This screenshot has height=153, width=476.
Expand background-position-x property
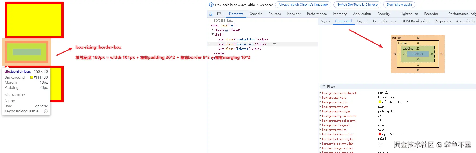point(320,116)
